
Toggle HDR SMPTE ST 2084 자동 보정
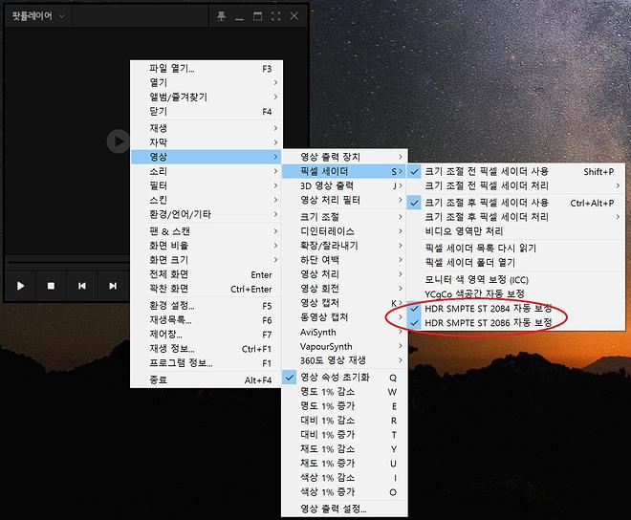coord(516,309)
